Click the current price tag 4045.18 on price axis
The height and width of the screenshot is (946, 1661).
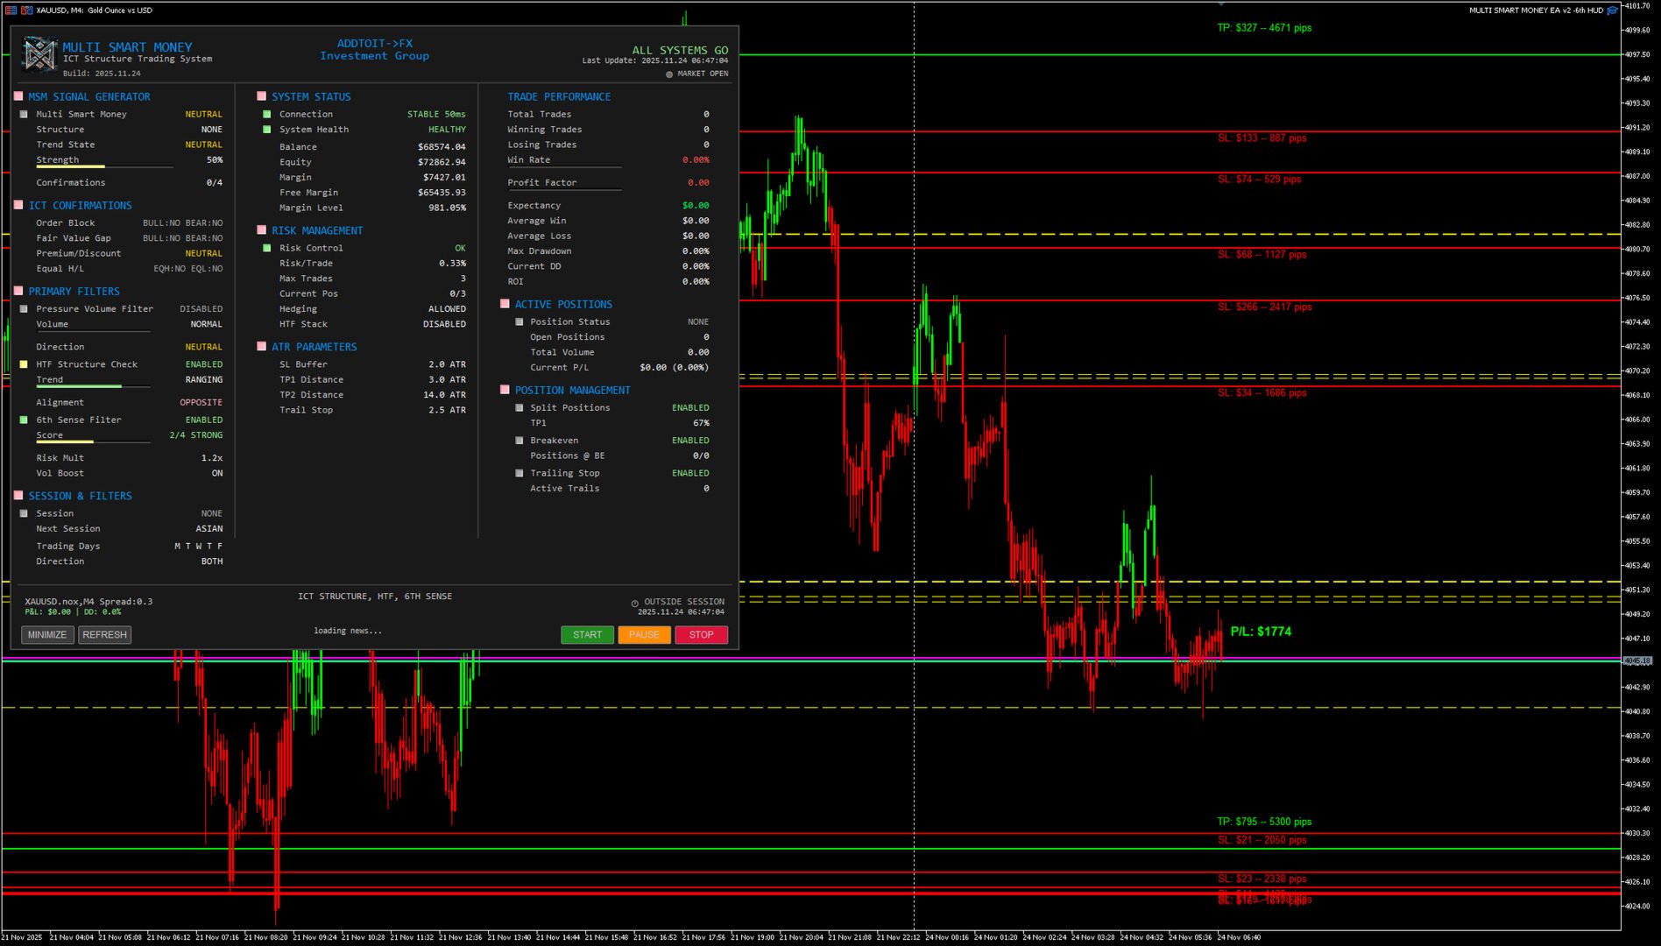tap(1637, 661)
